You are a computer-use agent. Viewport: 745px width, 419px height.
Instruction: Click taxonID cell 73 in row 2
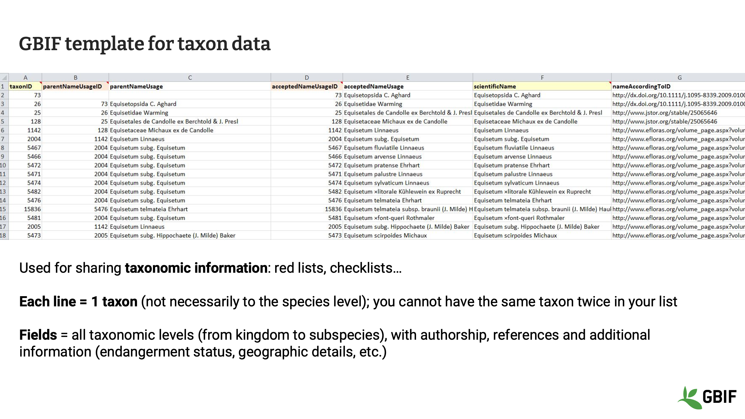25,95
